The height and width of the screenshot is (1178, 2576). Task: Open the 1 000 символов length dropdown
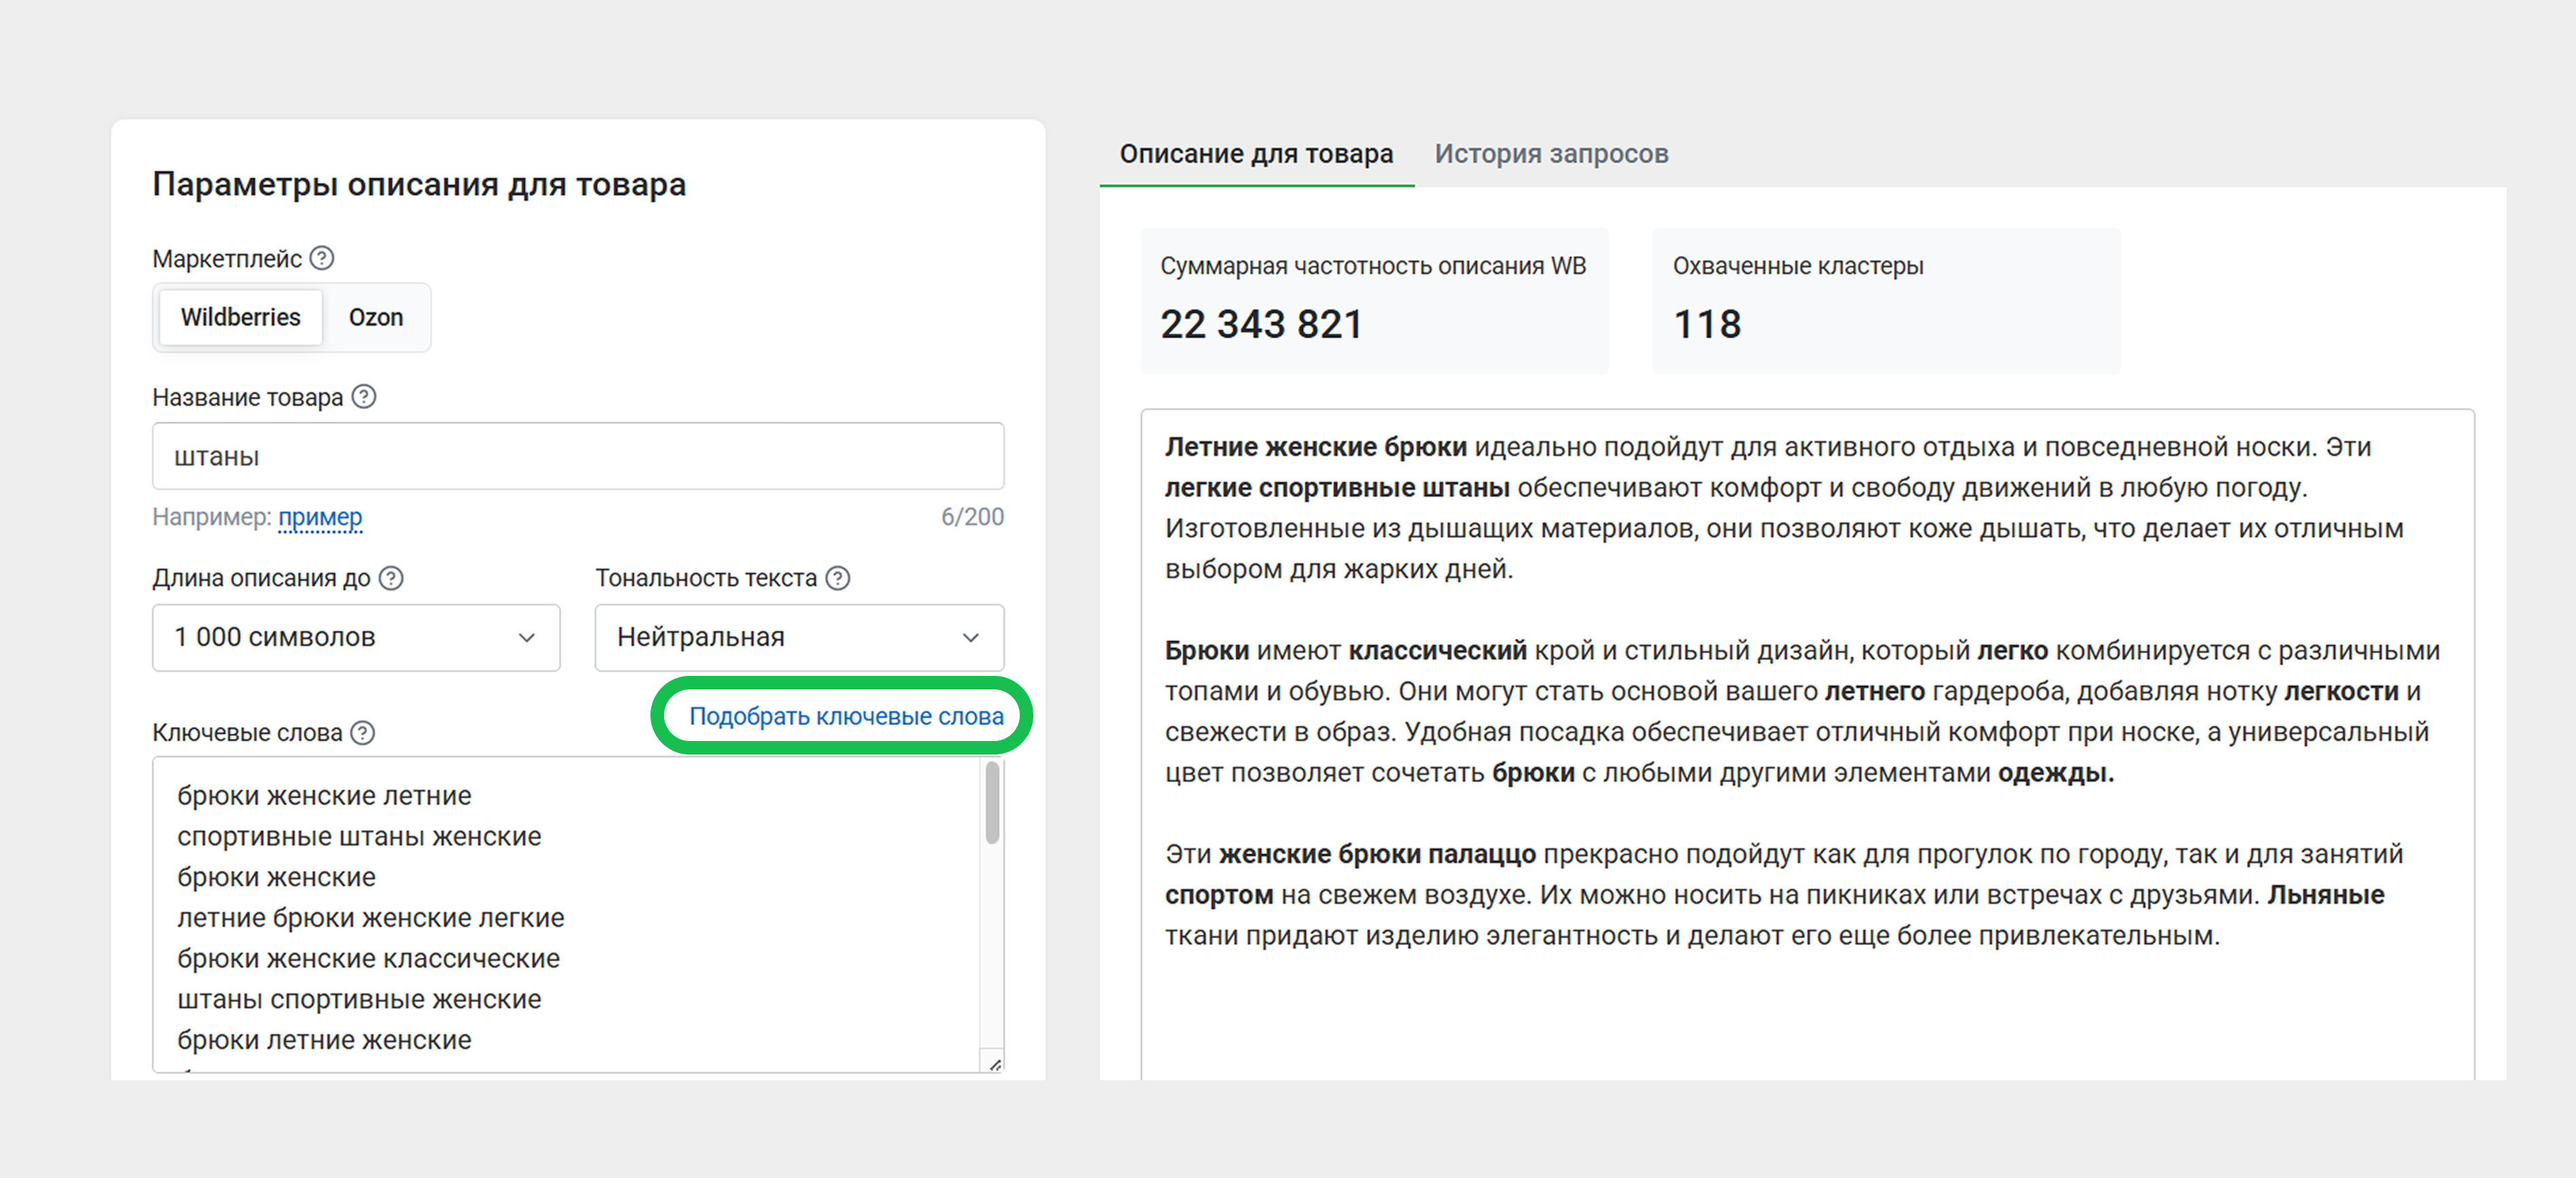pyautogui.click(x=356, y=636)
